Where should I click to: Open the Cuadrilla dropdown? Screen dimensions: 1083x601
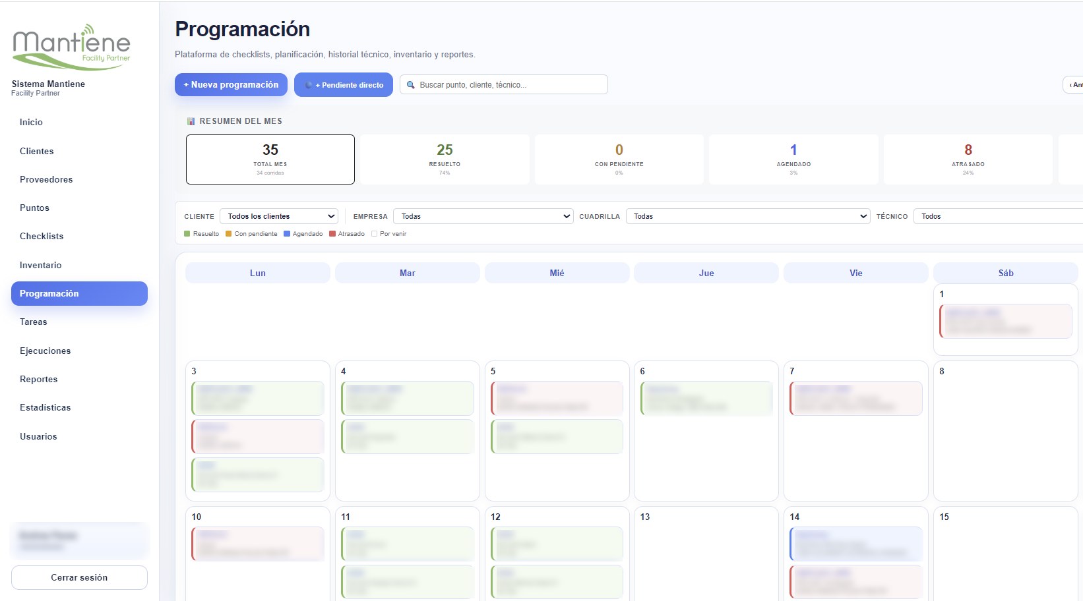click(748, 216)
